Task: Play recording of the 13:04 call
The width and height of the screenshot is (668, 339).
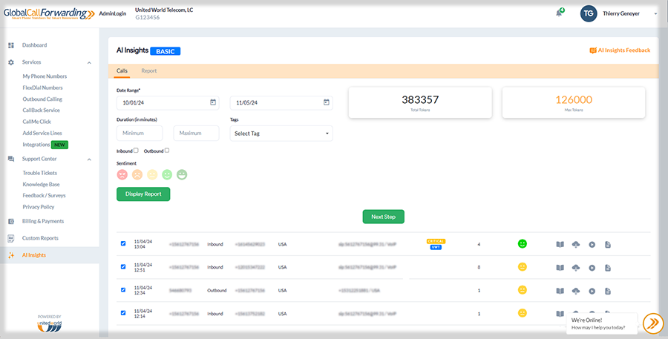Action: click(592, 245)
